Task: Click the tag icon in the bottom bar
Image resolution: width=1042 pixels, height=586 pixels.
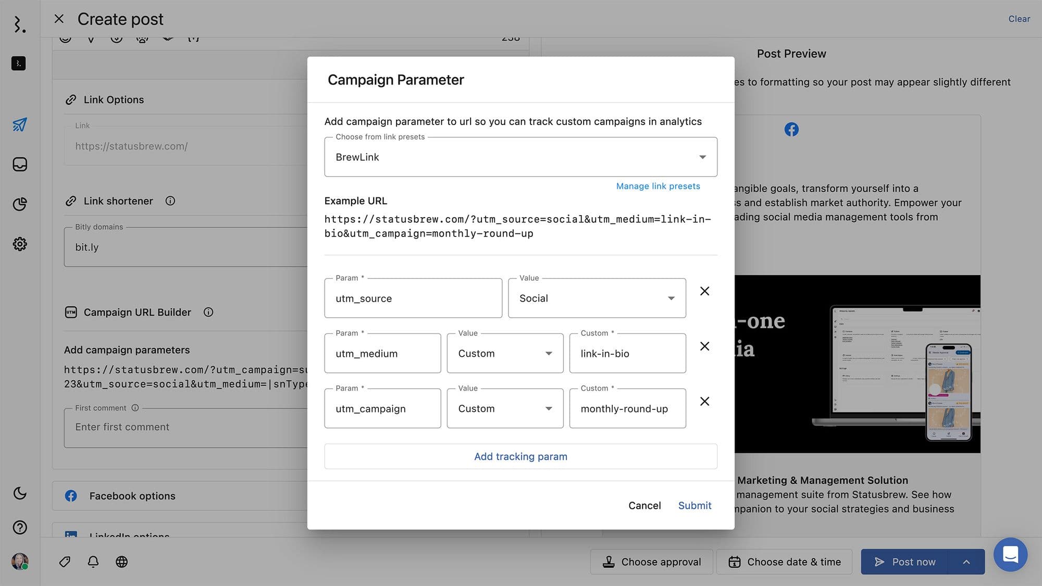Action: point(65,562)
